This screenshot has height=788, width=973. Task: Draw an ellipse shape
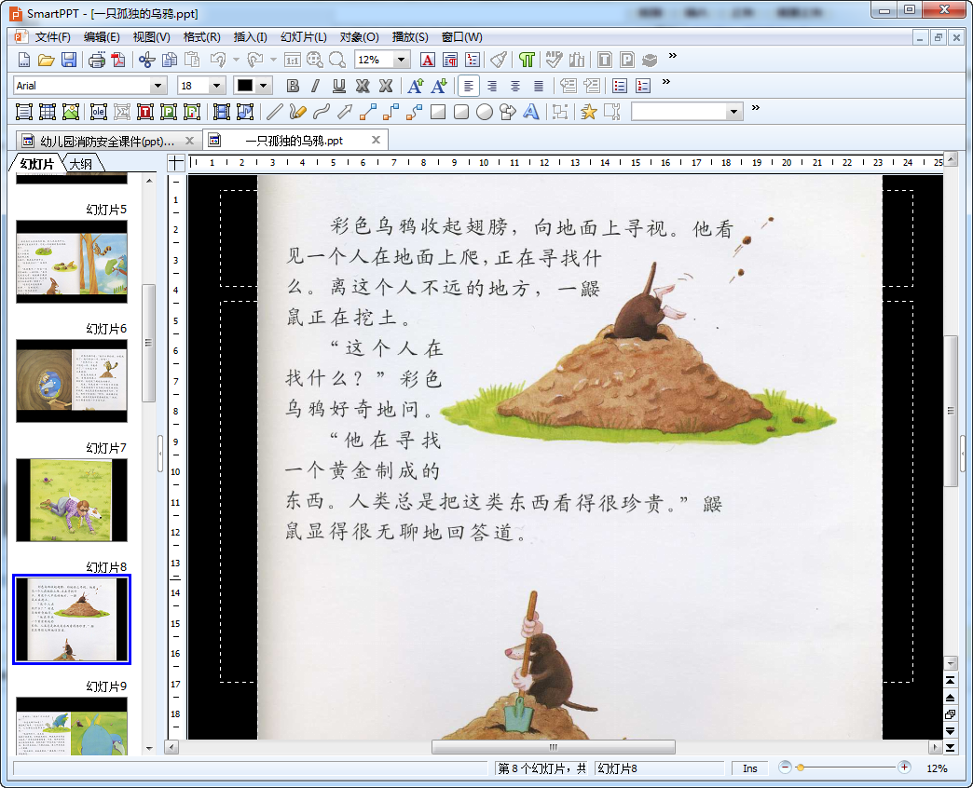click(485, 112)
